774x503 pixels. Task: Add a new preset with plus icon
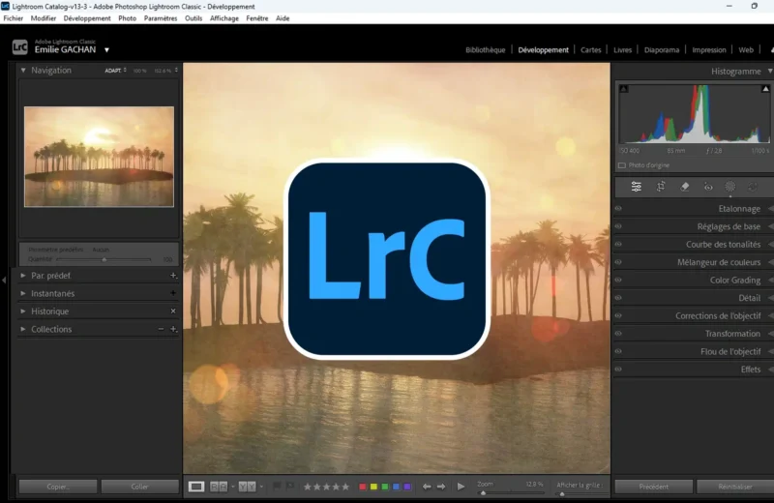(x=173, y=276)
